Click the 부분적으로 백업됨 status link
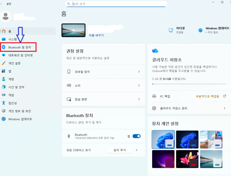 (207, 96)
